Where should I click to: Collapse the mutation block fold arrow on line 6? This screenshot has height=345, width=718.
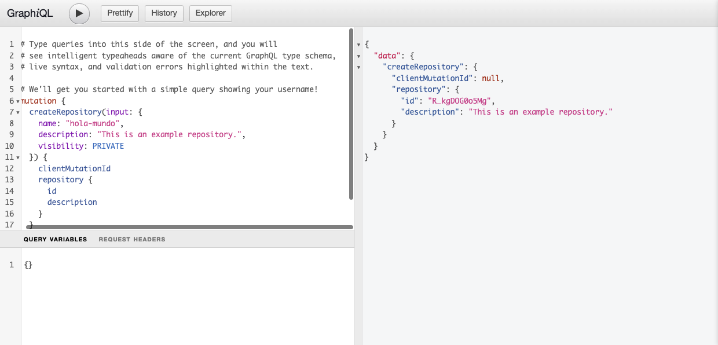pos(18,101)
